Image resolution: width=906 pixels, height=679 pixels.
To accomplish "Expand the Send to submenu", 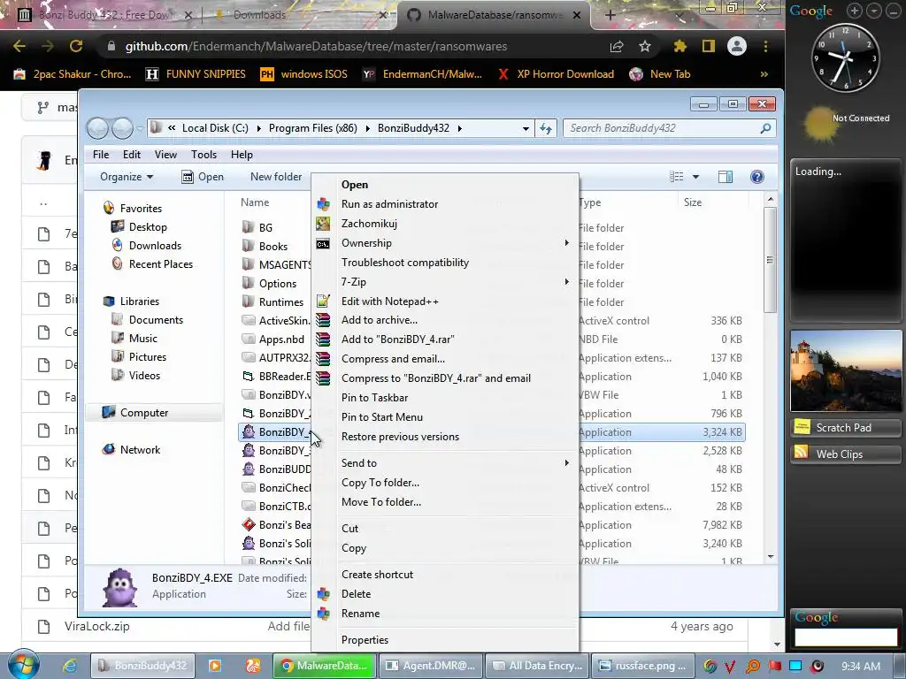I will [x=567, y=463].
